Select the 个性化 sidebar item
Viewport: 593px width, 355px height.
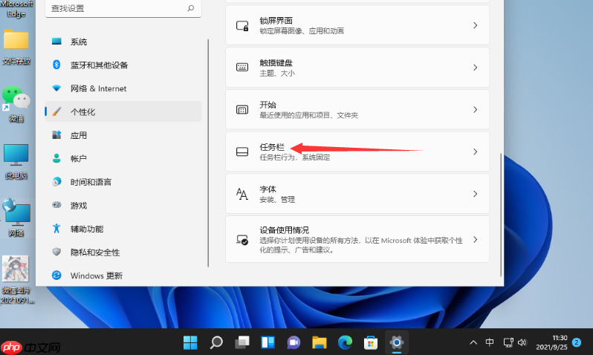pyautogui.click(x=123, y=111)
